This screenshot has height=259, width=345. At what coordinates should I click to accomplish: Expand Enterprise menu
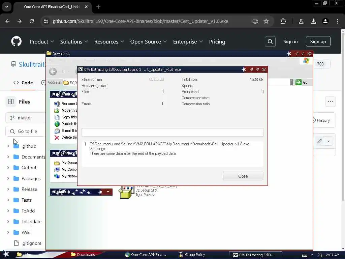pyautogui.click(x=188, y=41)
